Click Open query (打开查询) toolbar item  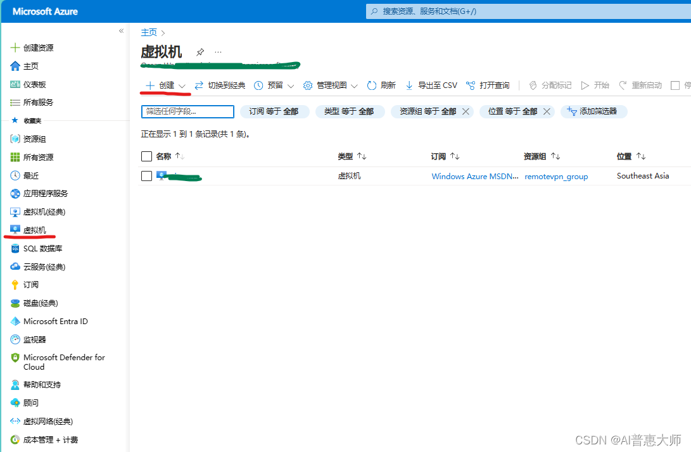pos(488,85)
